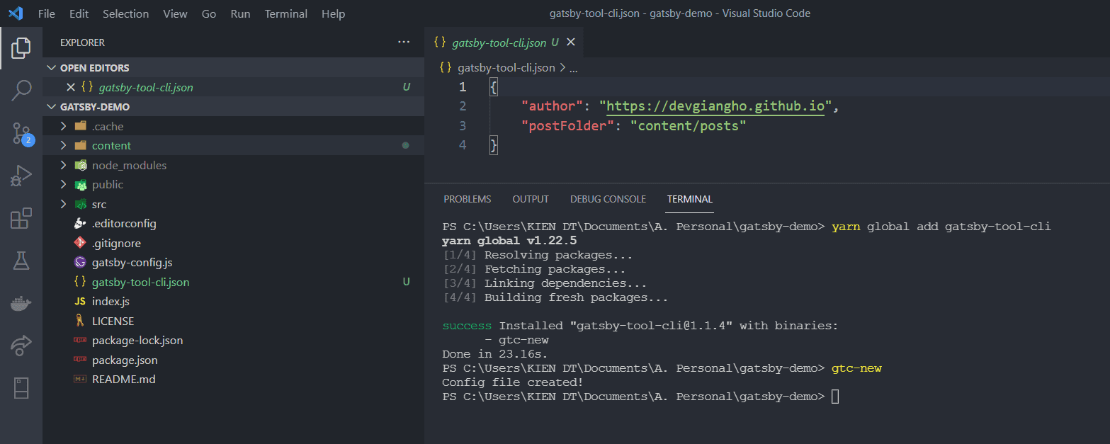Close the gatsby-tool-cli.json editor tab
Image resolution: width=1110 pixels, height=444 pixels.
coord(571,42)
